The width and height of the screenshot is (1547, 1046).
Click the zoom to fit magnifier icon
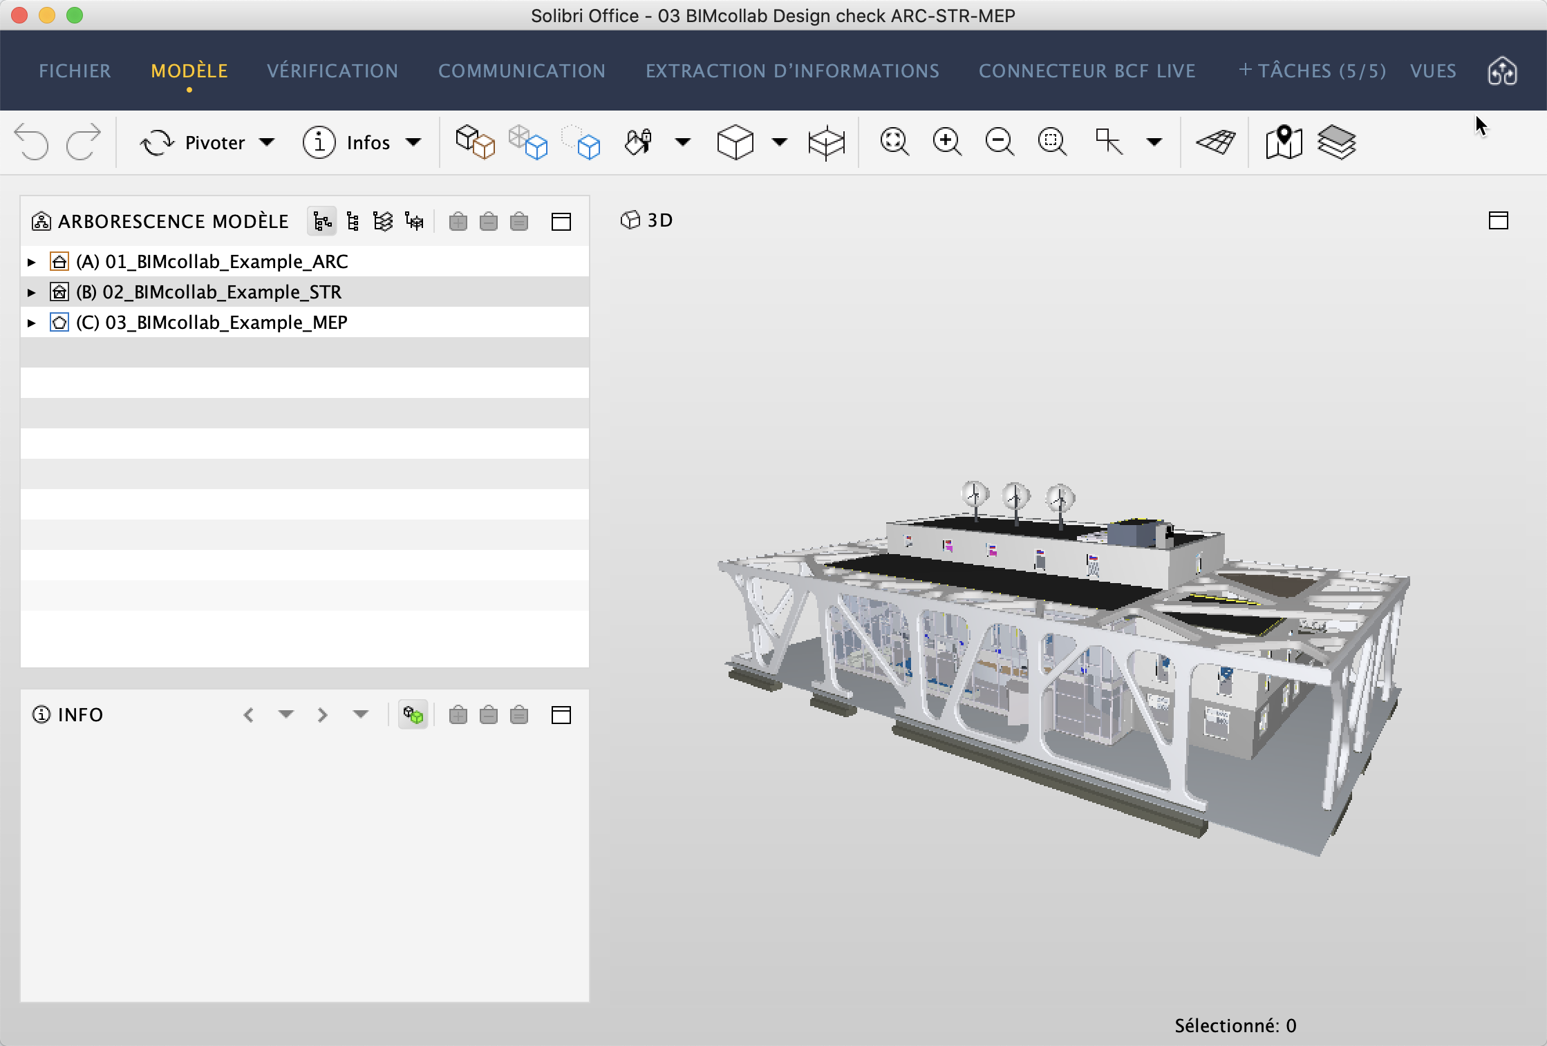(x=894, y=142)
